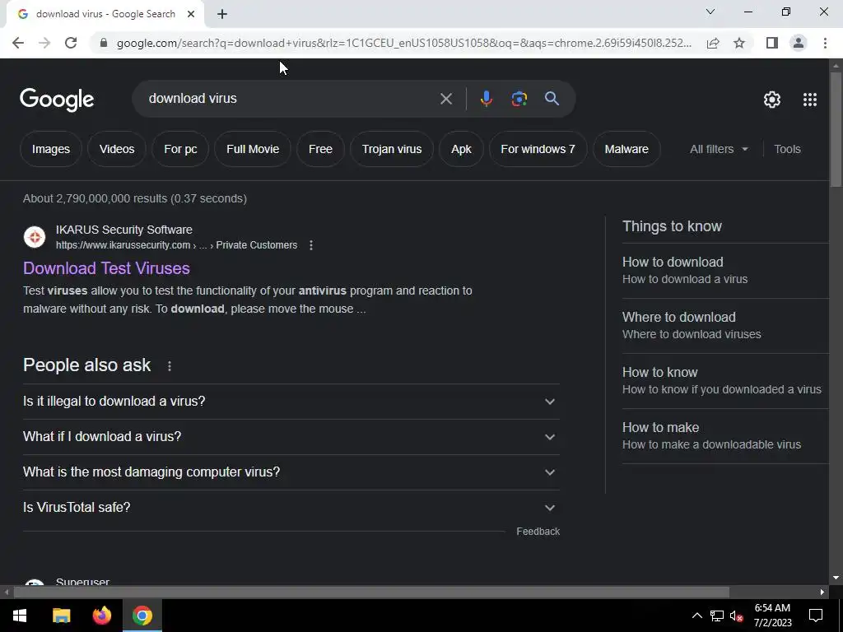
Task: Click scrollbar down arrow
Action: [x=836, y=578]
